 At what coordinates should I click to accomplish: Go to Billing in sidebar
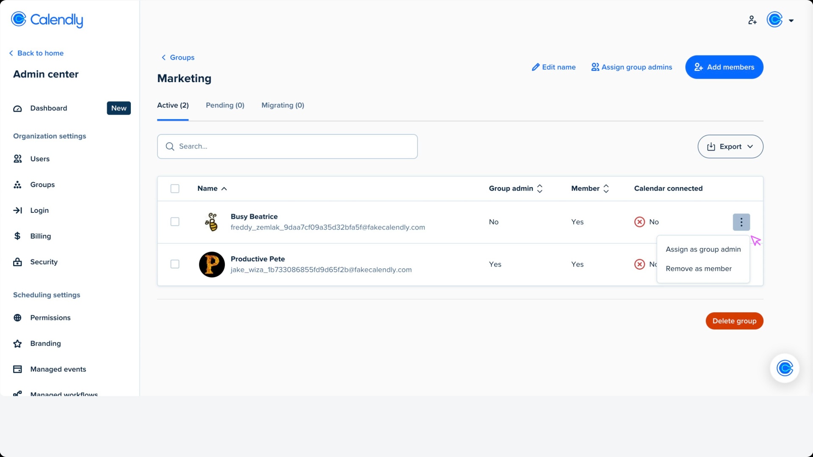point(40,236)
